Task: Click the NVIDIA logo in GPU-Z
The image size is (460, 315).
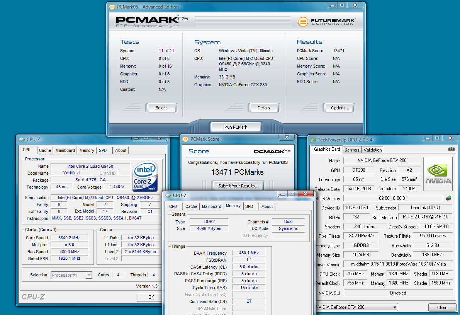Action: [438, 174]
